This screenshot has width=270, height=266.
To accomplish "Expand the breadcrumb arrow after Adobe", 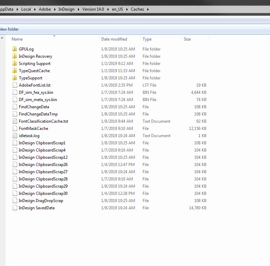I will point(55,9).
